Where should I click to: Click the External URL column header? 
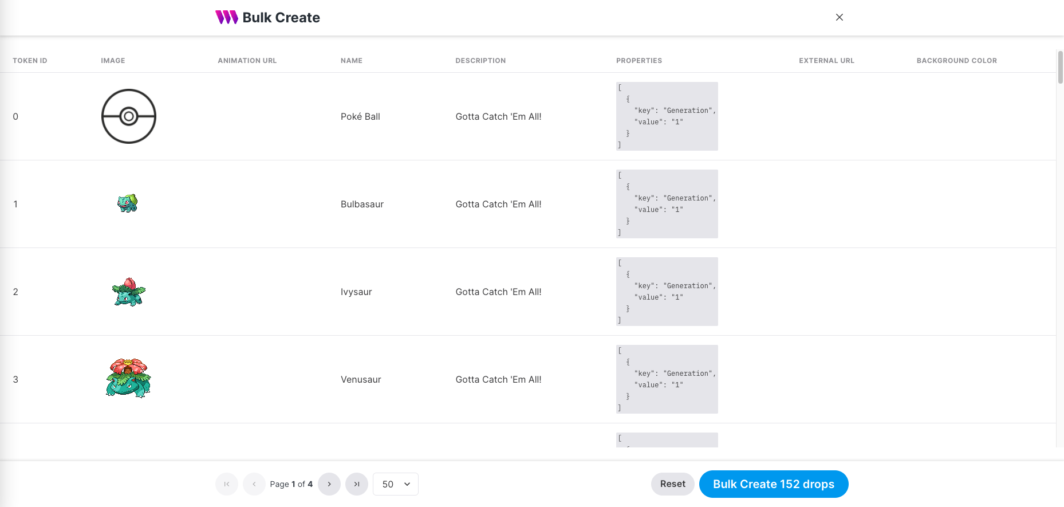[826, 61]
